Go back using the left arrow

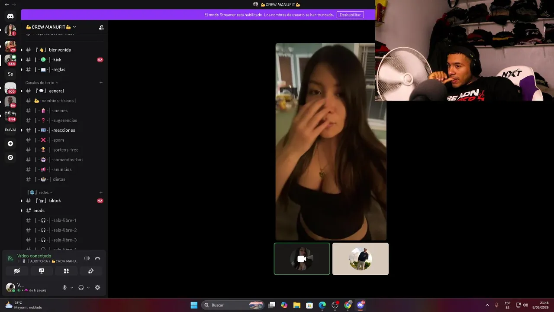(6, 4)
